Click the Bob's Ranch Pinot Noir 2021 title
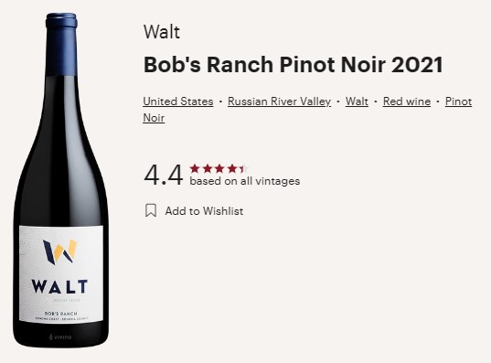This screenshot has width=491, height=363. point(294,65)
